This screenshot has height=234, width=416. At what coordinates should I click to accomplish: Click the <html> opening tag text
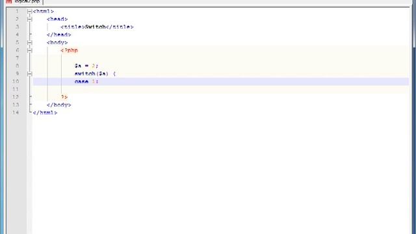click(44, 12)
